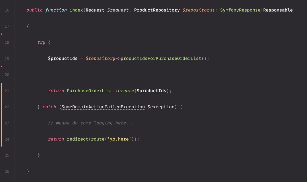Image resolution: width=307 pixels, height=182 pixels.
Task: Click the 'route' function call
Action: [x=98, y=139]
